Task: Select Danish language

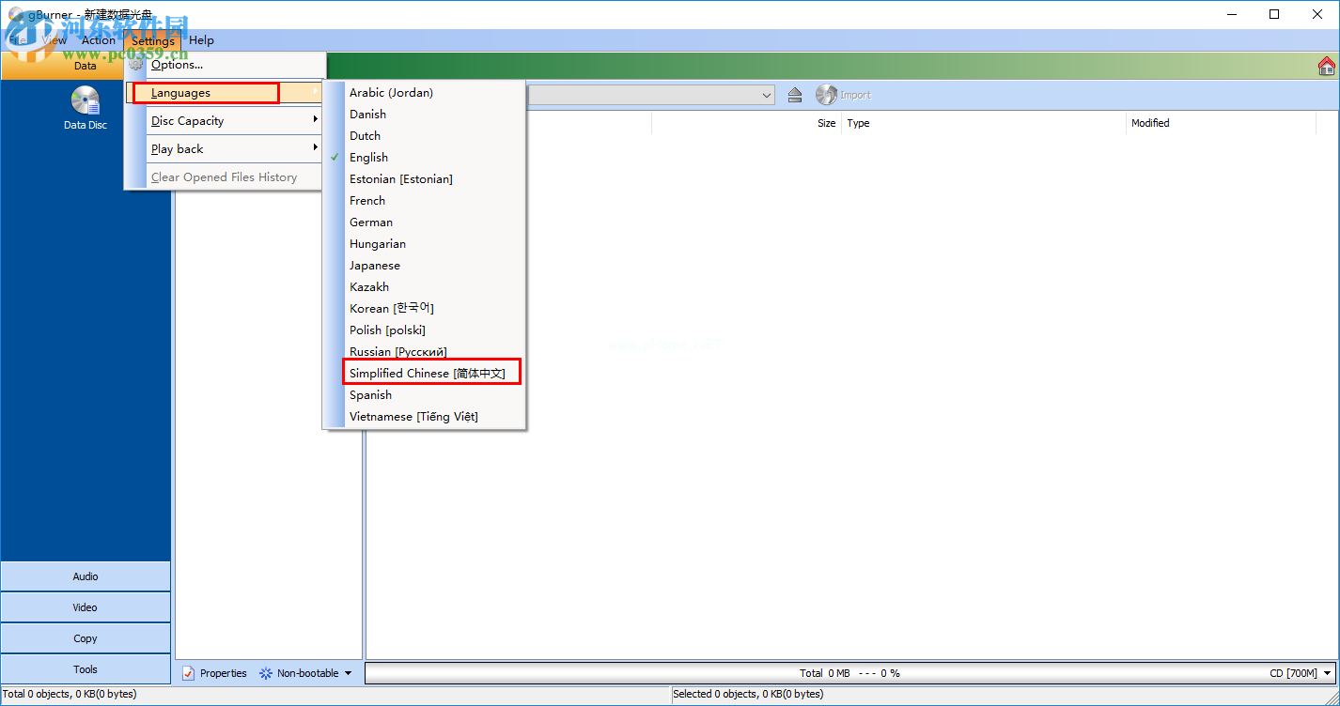Action: [425, 115]
